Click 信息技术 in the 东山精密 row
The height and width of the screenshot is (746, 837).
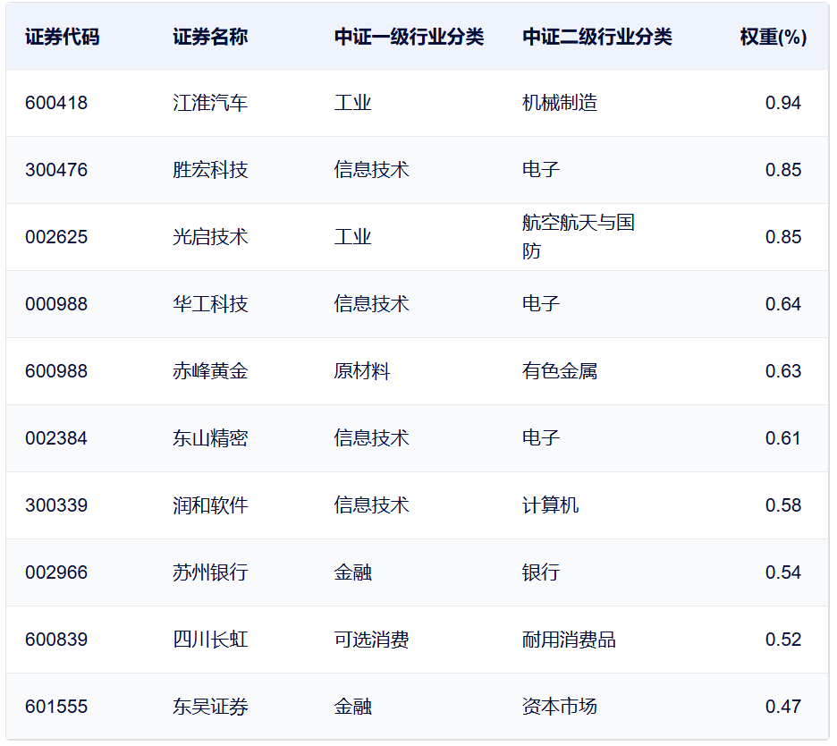(371, 438)
